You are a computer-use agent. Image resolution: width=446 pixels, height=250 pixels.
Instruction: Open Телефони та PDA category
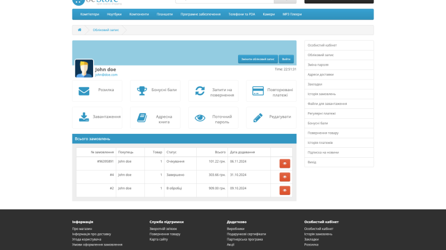242,14
